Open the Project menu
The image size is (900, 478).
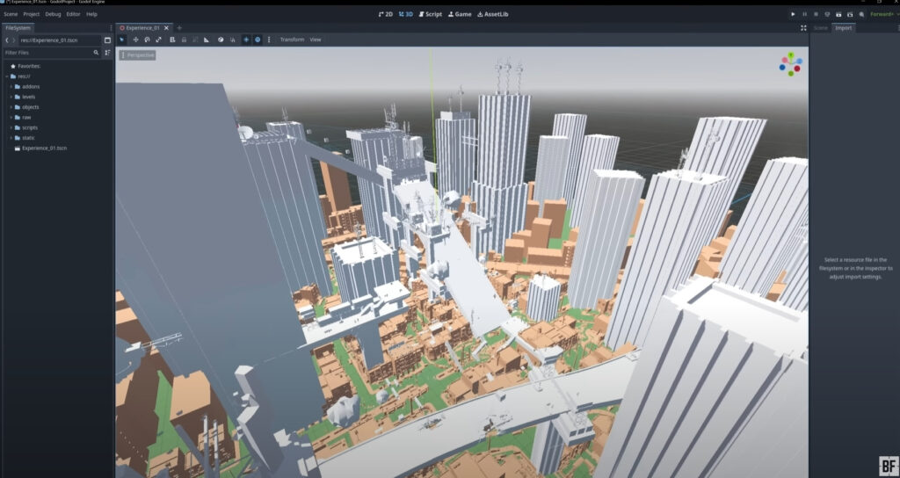click(x=32, y=14)
